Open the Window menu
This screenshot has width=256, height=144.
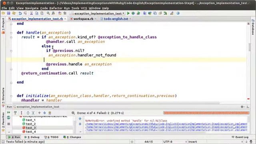tap(94, 8)
